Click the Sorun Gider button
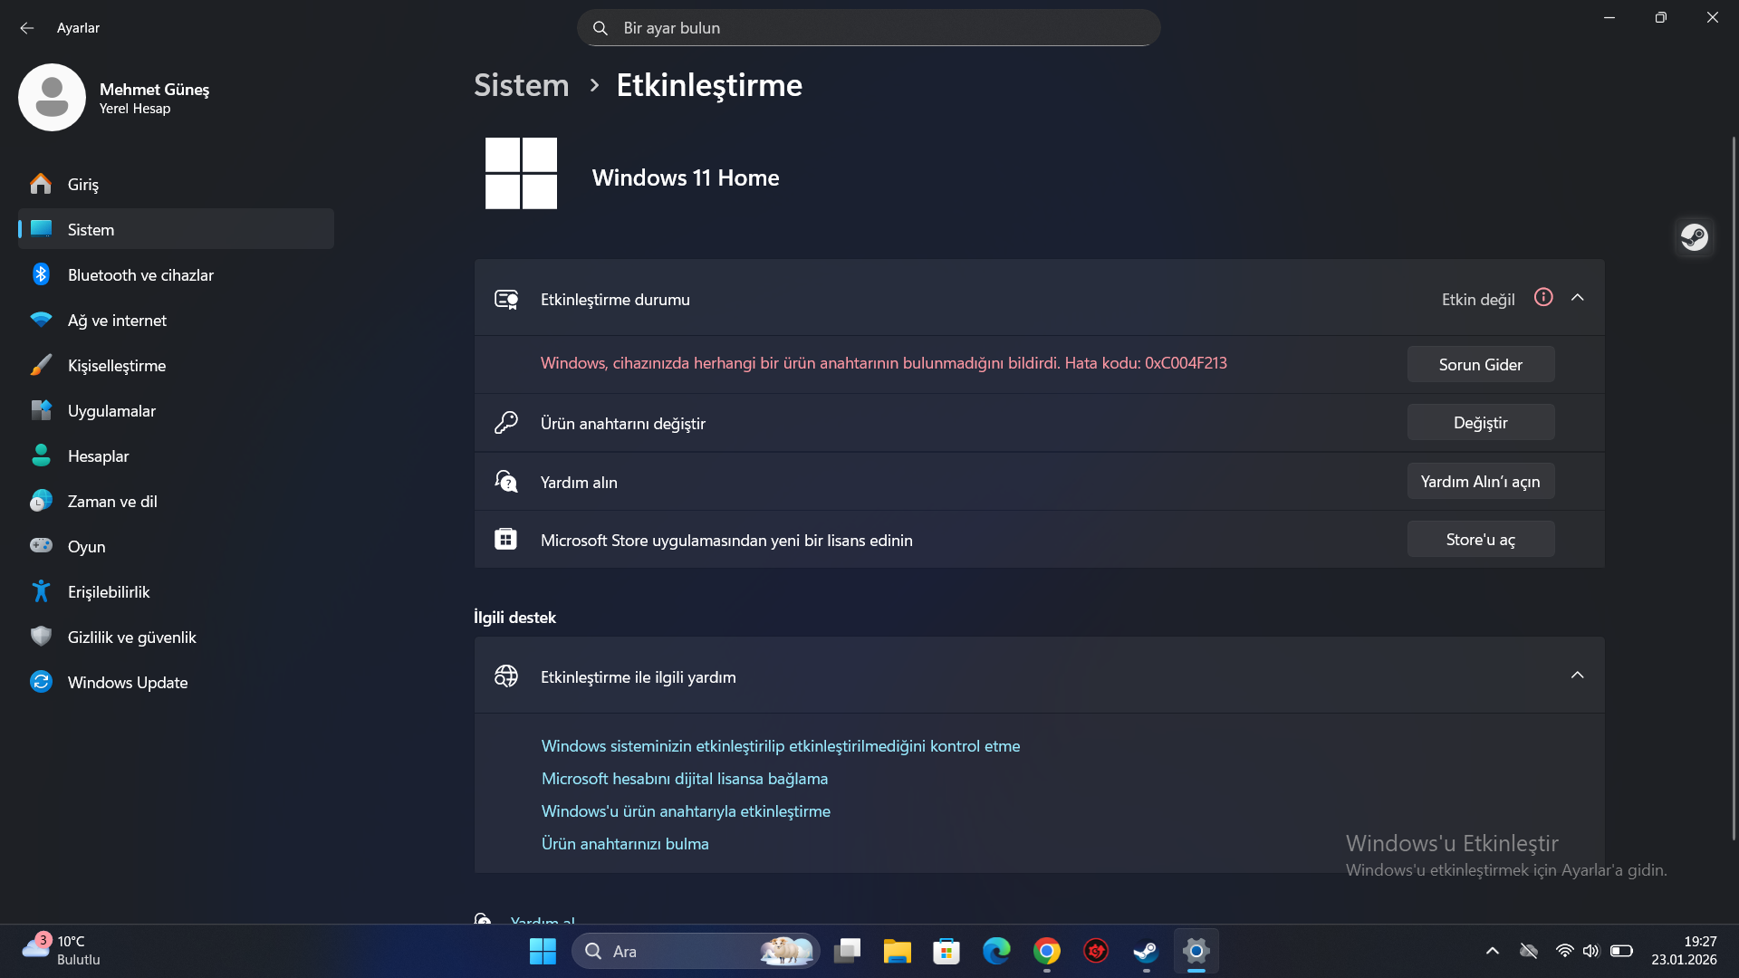The width and height of the screenshot is (1739, 978). [1481, 364]
